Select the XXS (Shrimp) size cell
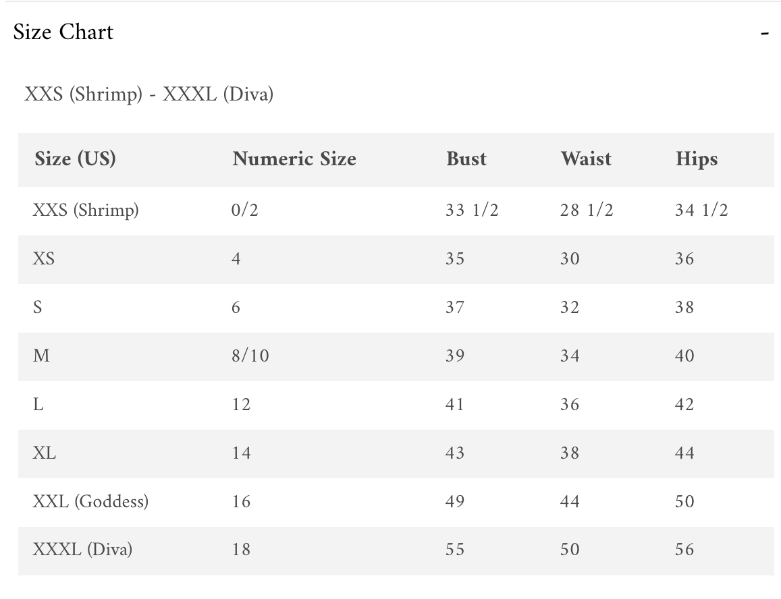Image resolution: width=781 pixels, height=599 pixels. click(86, 210)
